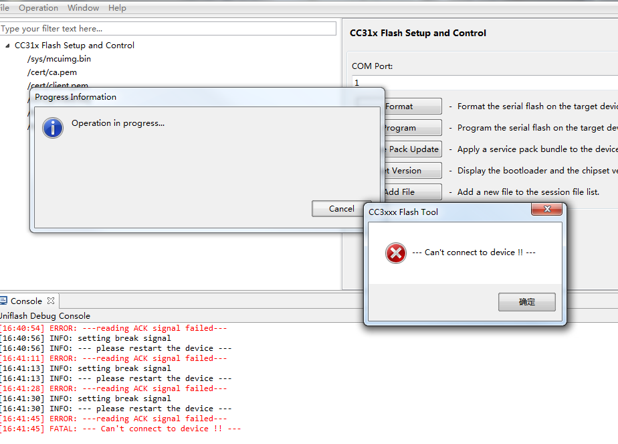This screenshot has width=618, height=444.
Task: Click the 16:41:13 please restart the device line
Action: (116, 378)
